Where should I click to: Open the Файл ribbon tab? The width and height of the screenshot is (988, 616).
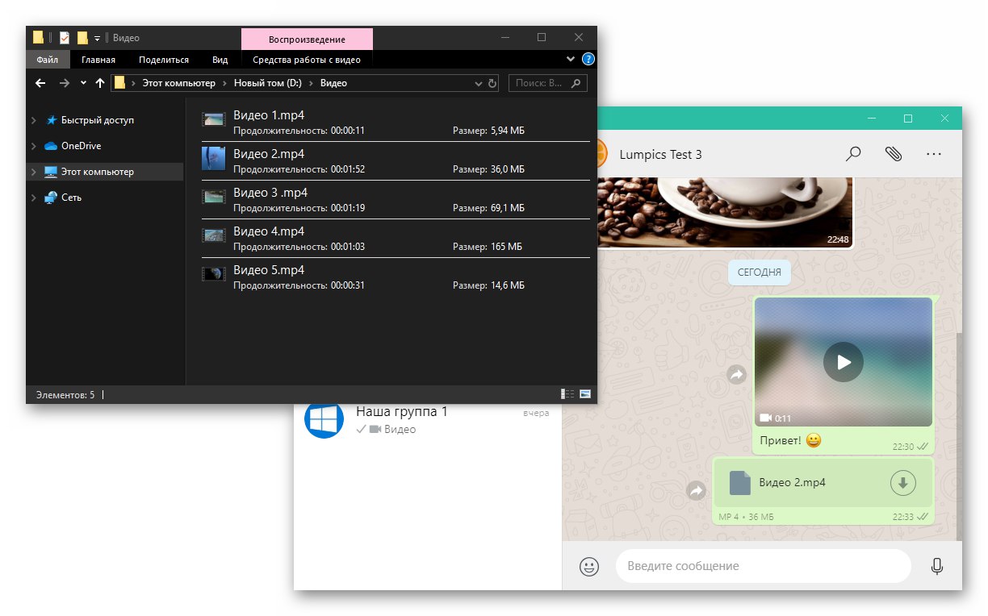point(48,60)
